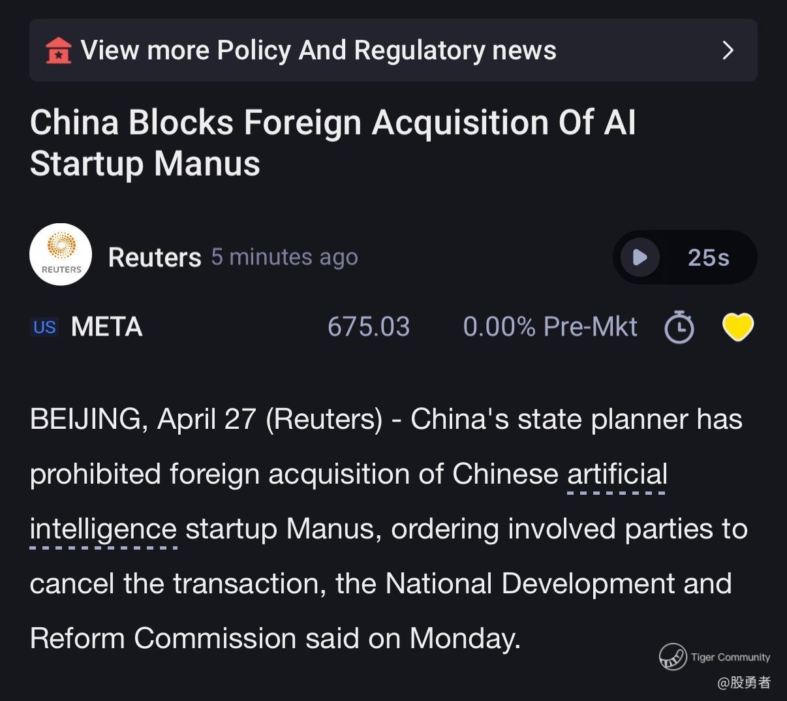Tap META price 675.03
Image resolution: width=787 pixels, height=701 pixels.
coord(369,326)
